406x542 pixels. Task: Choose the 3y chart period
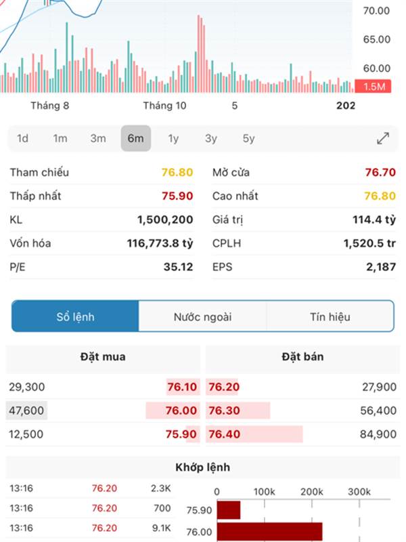tap(211, 138)
